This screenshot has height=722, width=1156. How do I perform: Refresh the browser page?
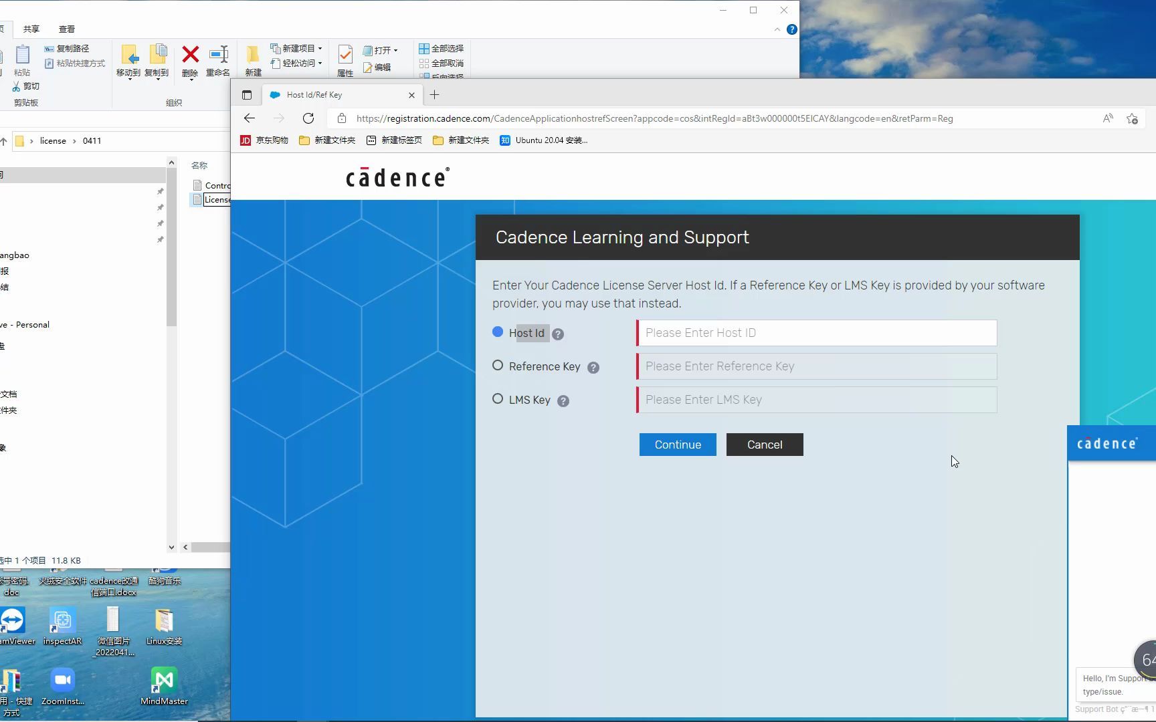point(308,118)
